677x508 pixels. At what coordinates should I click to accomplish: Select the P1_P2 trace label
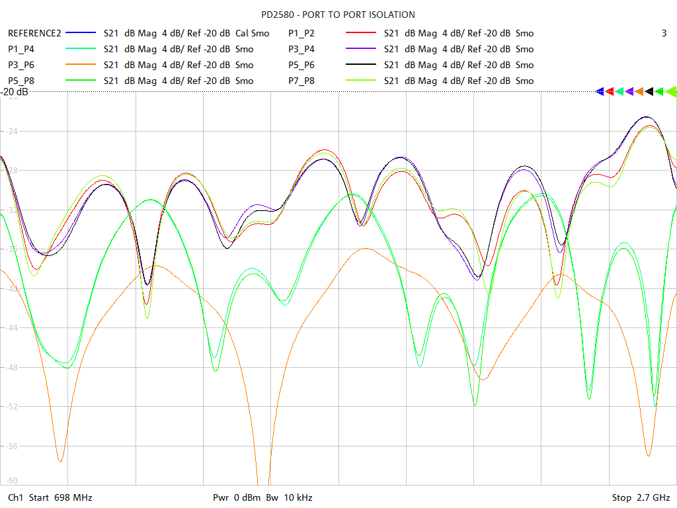click(301, 33)
